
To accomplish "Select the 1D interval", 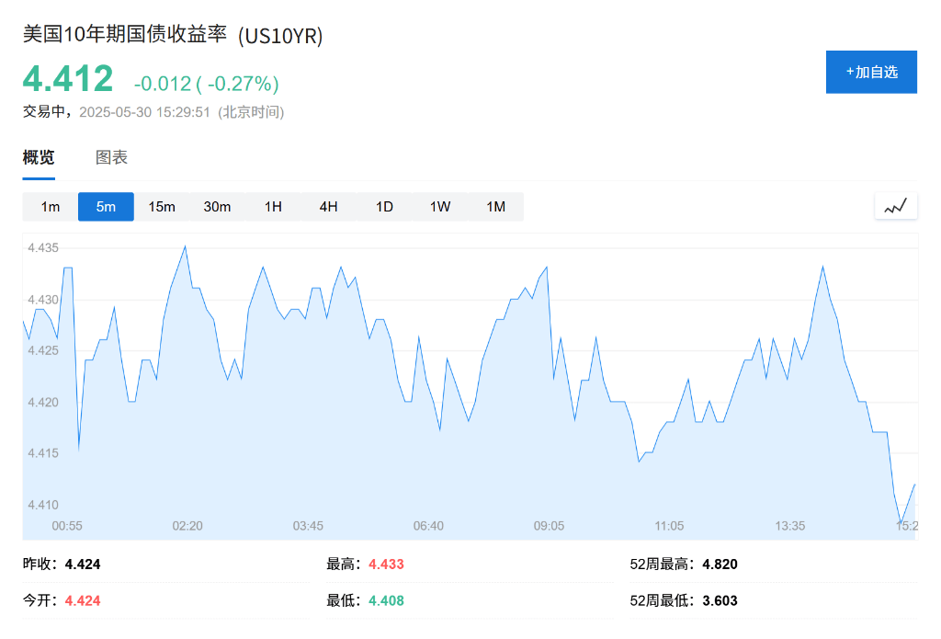I will tap(384, 207).
